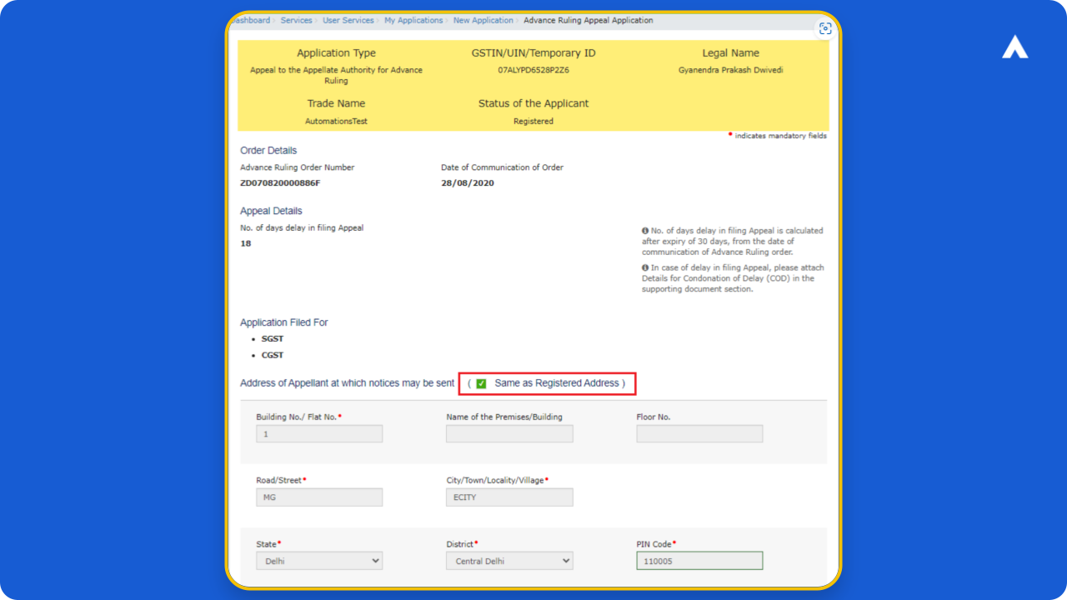
Task: Click New Application breadcrumb link
Action: click(x=483, y=20)
